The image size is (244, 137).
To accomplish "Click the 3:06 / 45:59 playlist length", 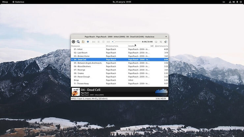I will pyautogui.click(x=161, y=98).
